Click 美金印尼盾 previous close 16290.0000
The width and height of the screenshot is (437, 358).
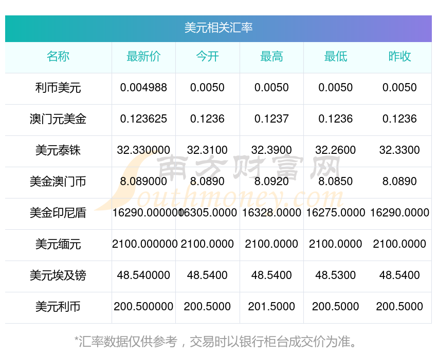(x=399, y=213)
